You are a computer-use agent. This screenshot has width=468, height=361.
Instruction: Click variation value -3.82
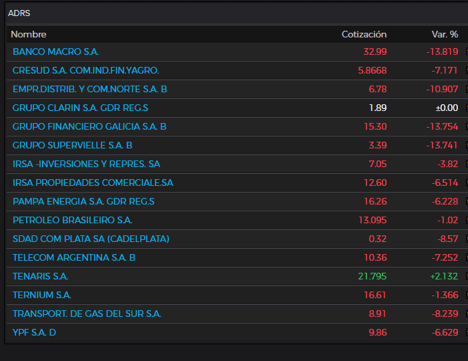coord(448,164)
